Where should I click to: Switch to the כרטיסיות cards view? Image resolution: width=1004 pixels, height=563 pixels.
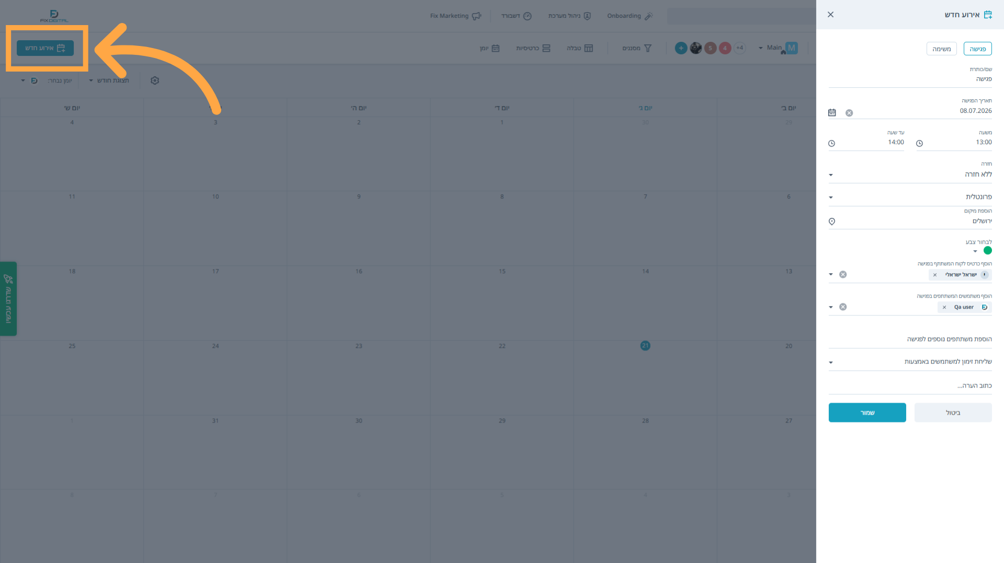coord(533,49)
